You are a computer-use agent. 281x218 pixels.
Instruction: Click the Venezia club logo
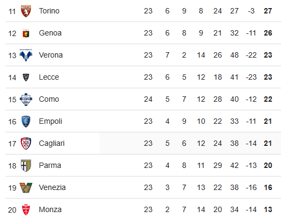(26, 188)
